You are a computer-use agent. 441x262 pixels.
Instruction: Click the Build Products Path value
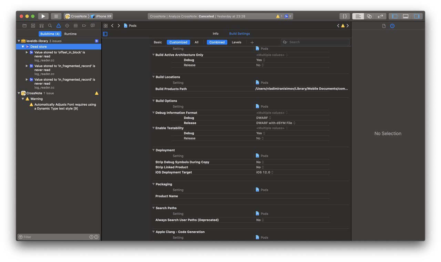click(x=301, y=89)
